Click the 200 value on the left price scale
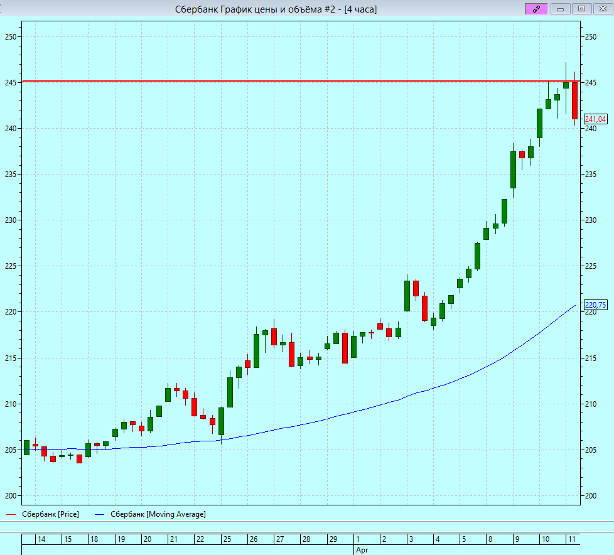Image resolution: width=614 pixels, height=555 pixels. pyautogui.click(x=11, y=496)
